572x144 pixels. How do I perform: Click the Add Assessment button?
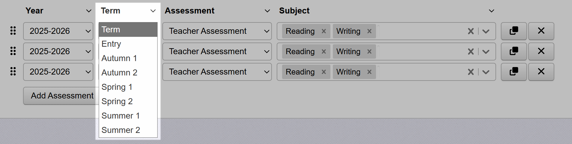(62, 96)
